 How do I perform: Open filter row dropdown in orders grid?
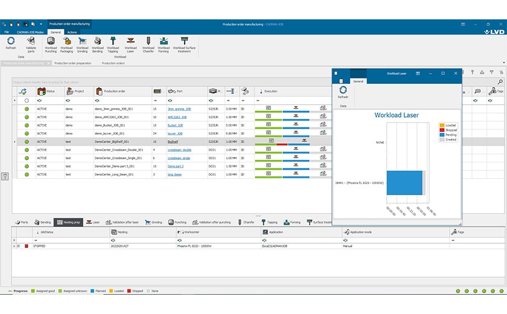pyautogui.click(x=14, y=101)
